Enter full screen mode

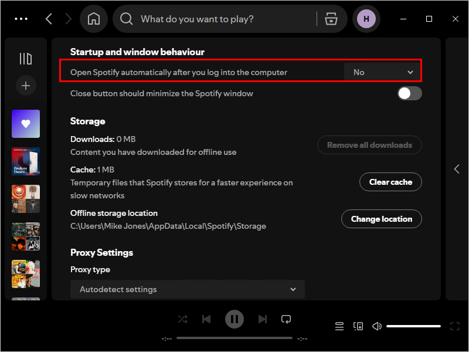pos(455,326)
